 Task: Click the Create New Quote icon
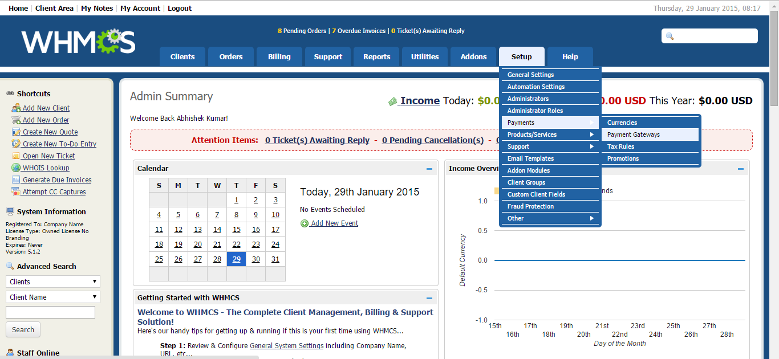pos(16,132)
